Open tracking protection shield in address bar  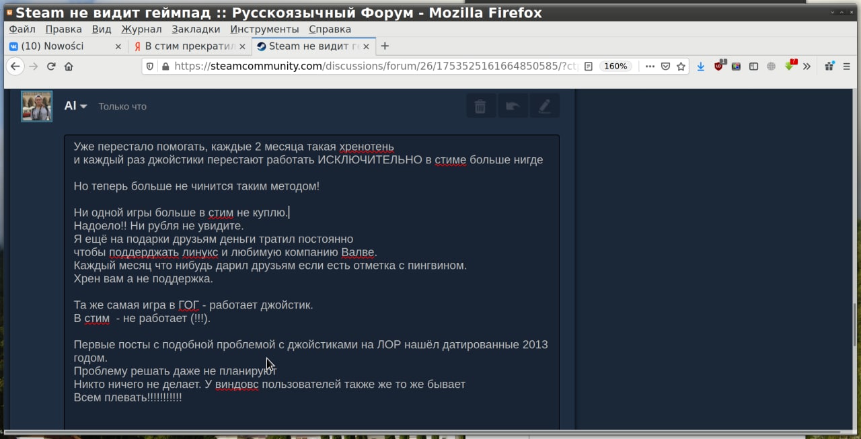click(x=150, y=67)
